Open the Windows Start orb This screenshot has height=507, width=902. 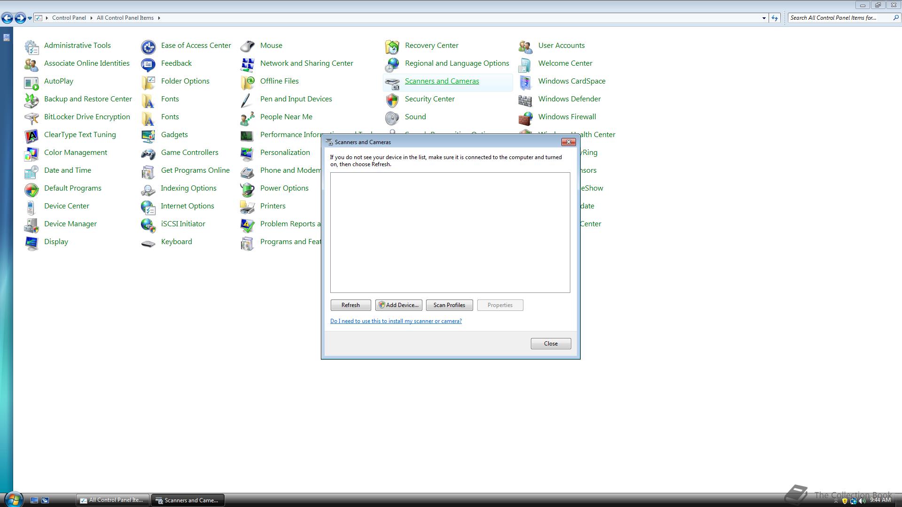point(13,499)
